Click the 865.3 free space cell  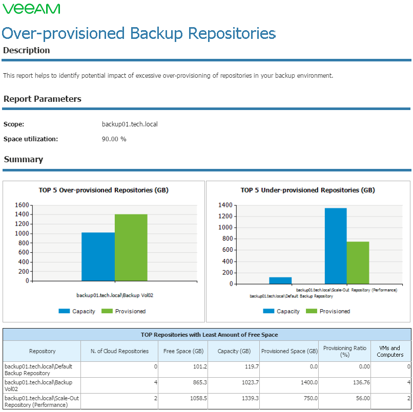183,385
